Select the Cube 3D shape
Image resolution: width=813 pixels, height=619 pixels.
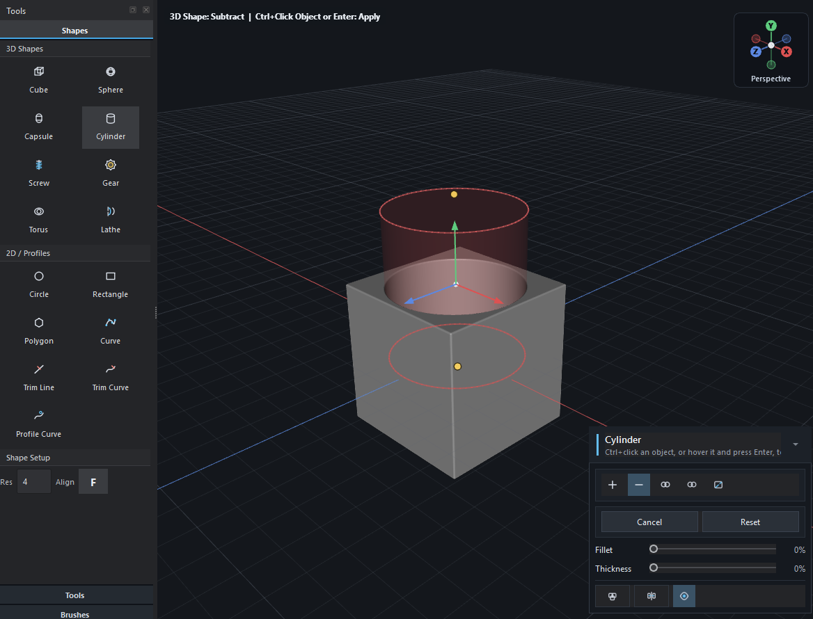point(39,80)
